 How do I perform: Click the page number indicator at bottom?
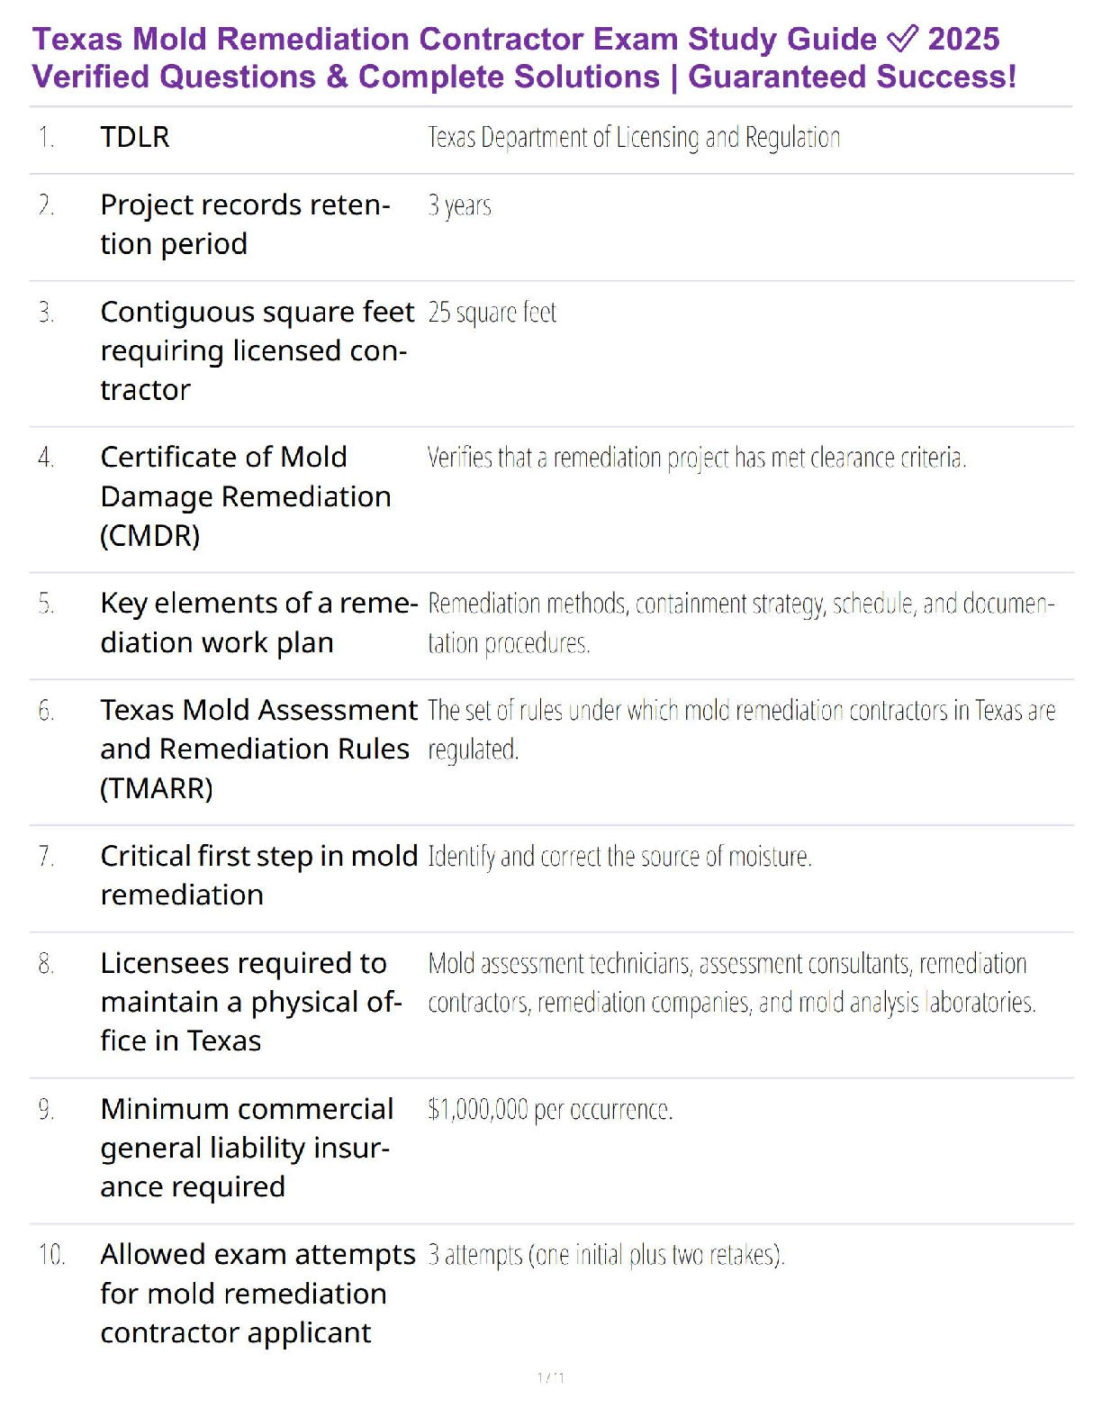[551, 1377]
